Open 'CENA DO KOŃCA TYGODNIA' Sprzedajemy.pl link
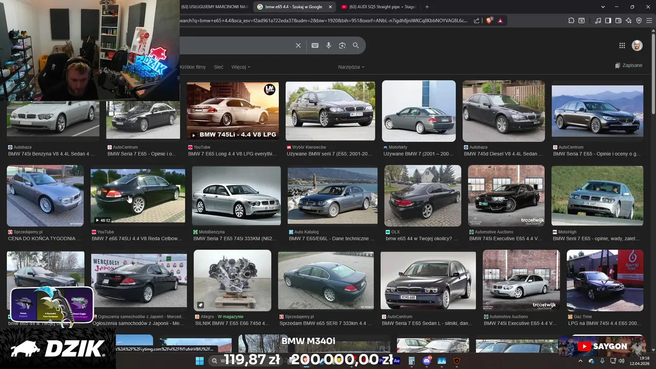The width and height of the screenshot is (656, 369). 45,239
